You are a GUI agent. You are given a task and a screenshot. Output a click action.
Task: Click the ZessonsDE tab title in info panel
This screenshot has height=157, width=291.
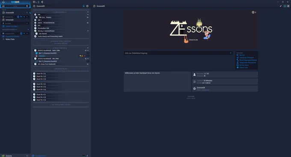pyautogui.click(x=101, y=6)
